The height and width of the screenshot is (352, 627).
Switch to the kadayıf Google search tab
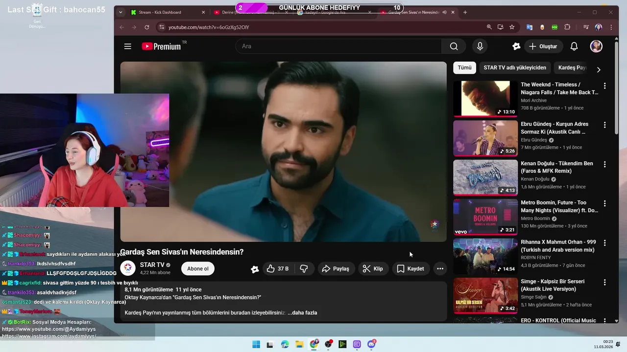click(333, 12)
